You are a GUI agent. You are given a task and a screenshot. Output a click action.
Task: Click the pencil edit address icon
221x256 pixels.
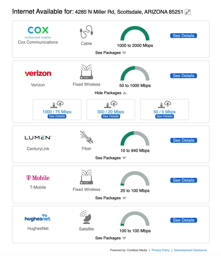coord(188,12)
